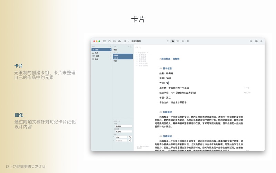Image resolution: width=276 pixels, height=173 pixels.
Task: Click the toolbar icon left of title chevron
Action: (125, 41)
